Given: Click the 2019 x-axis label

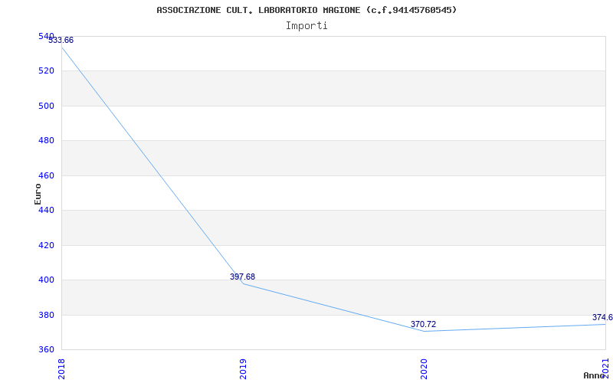Looking at the screenshot, I should 243,369.
